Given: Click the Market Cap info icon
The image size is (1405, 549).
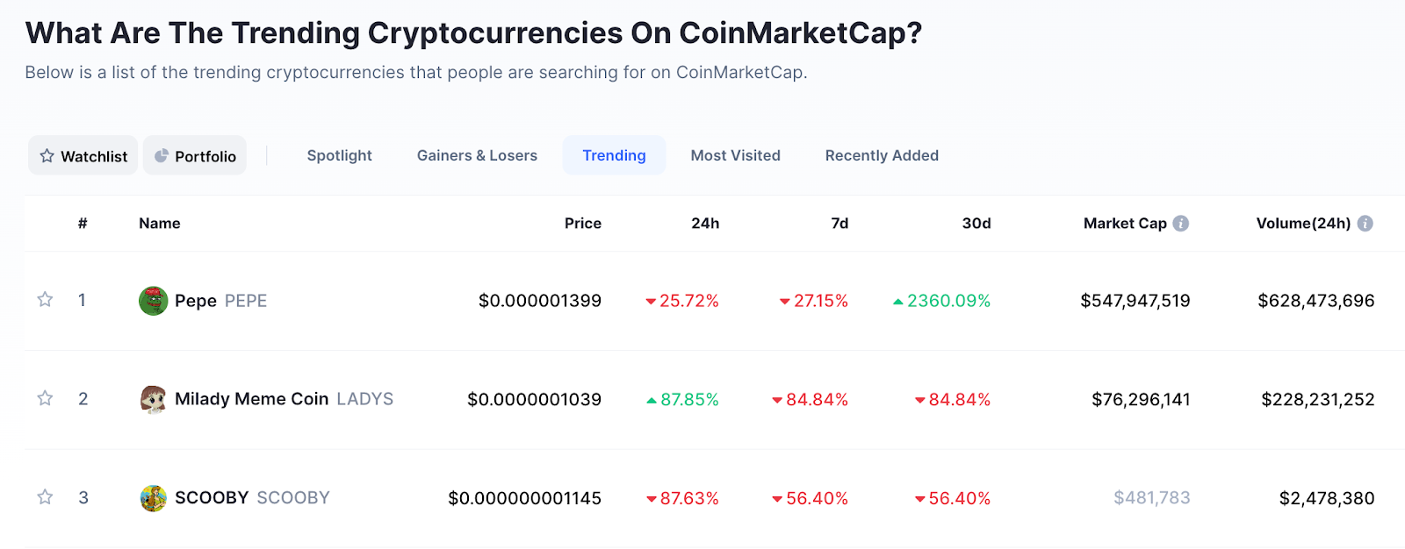Looking at the screenshot, I should 1181,224.
